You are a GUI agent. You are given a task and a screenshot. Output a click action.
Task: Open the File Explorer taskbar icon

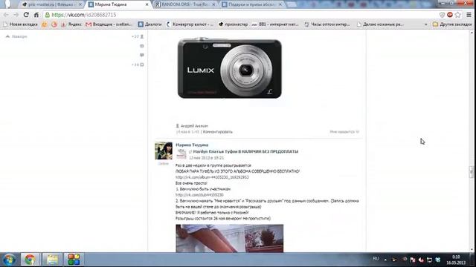tap(52, 260)
